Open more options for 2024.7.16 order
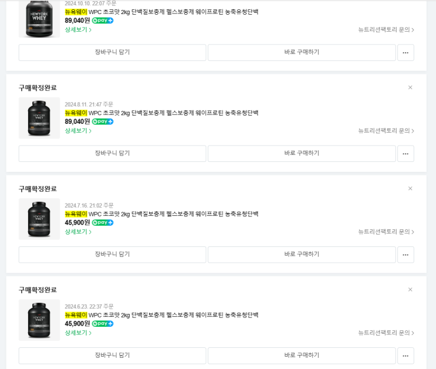The height and width of the screenshot is (369, 436). [x=405, y=255]
